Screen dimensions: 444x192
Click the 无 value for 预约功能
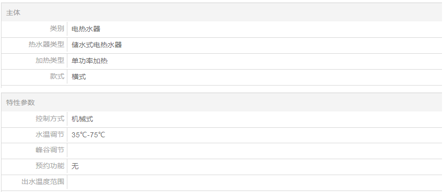(x=75, y=166)
